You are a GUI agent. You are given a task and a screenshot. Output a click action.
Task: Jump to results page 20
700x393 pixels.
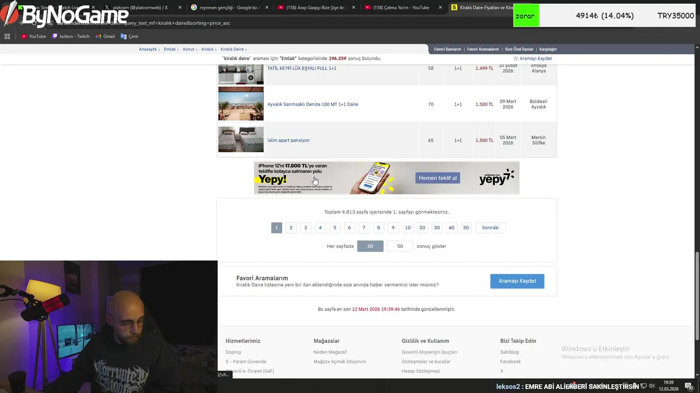422,228
